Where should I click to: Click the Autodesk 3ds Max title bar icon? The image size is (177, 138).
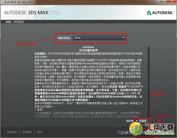click(x=2, y=2)
